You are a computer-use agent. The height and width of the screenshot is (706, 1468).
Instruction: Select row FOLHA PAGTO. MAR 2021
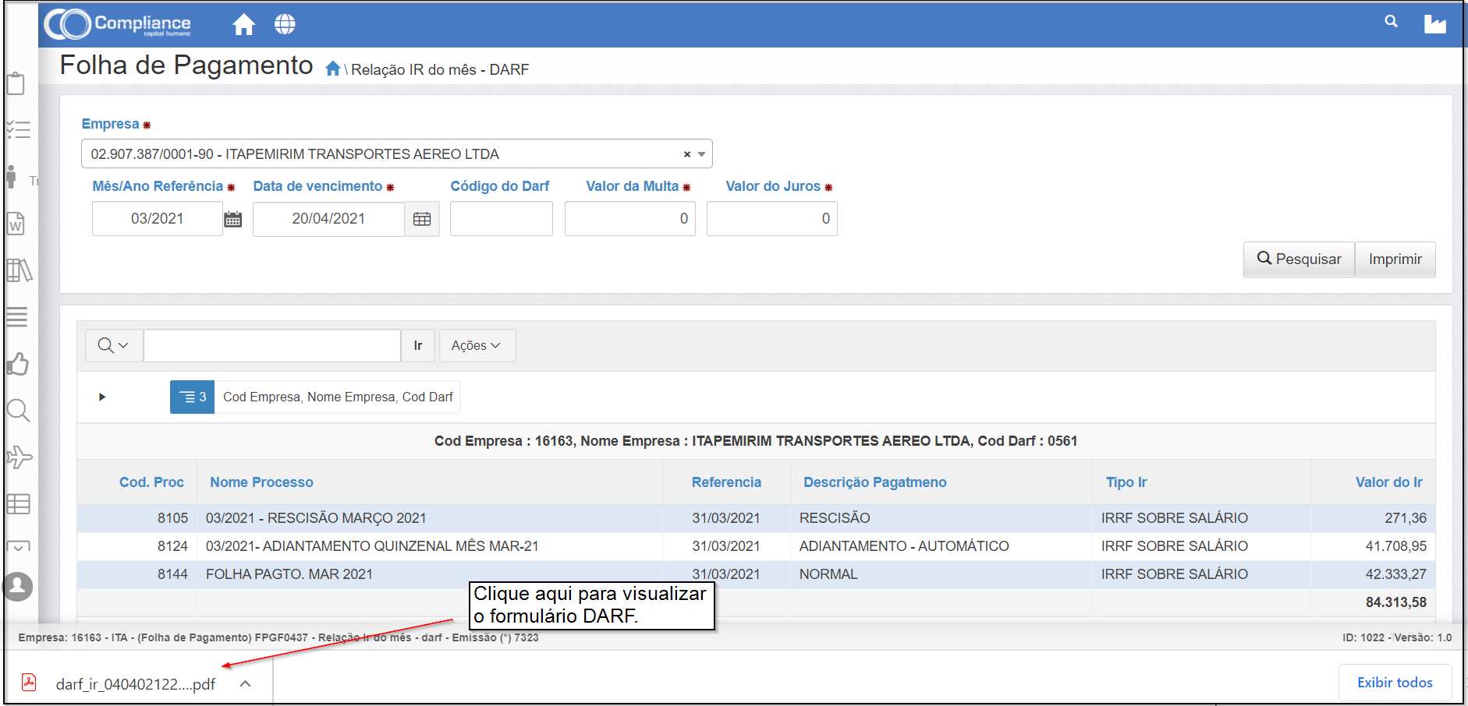click(x=756, y=574)
